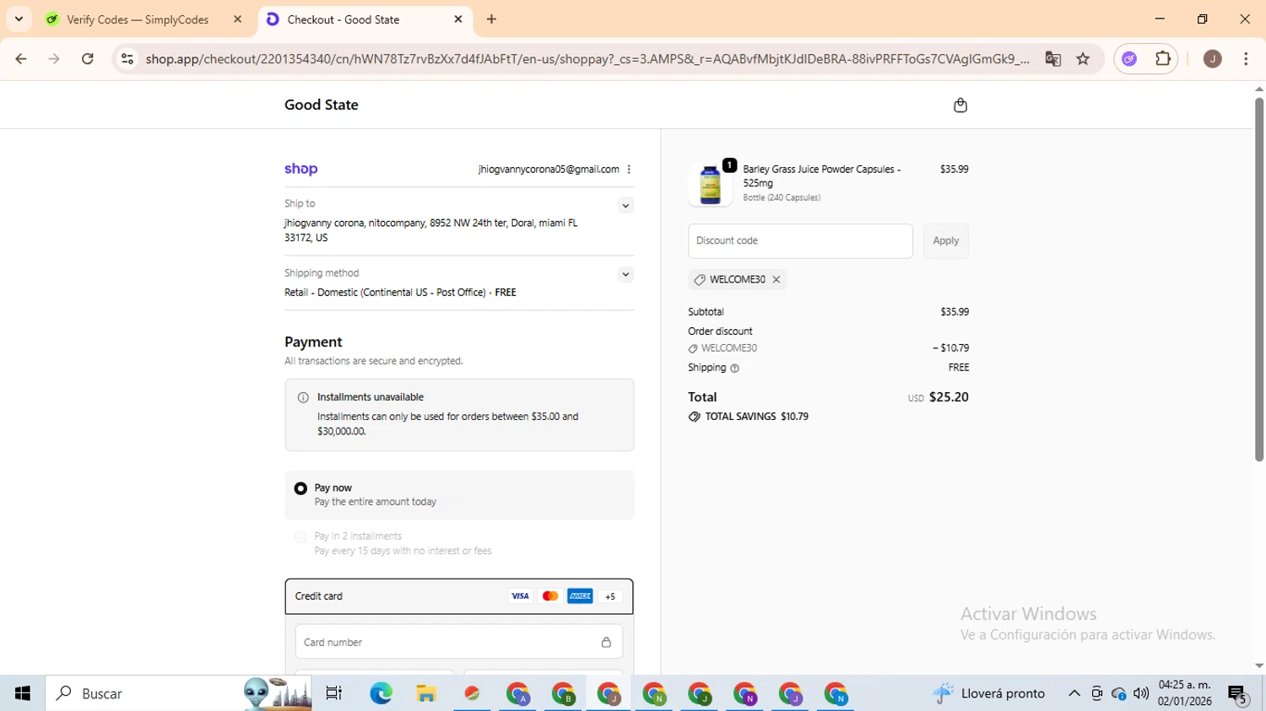Screen dimensions: 1266x711
Task: Show hidden system tray icons
Action: 1074,693
